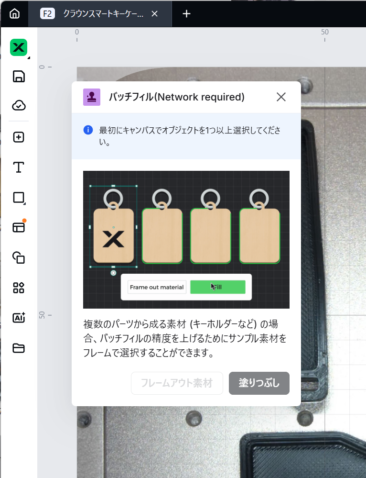Screen dimensions: 366x478
Task: Click the フレームアウト素材 button
Action: (x=177, y=383)
